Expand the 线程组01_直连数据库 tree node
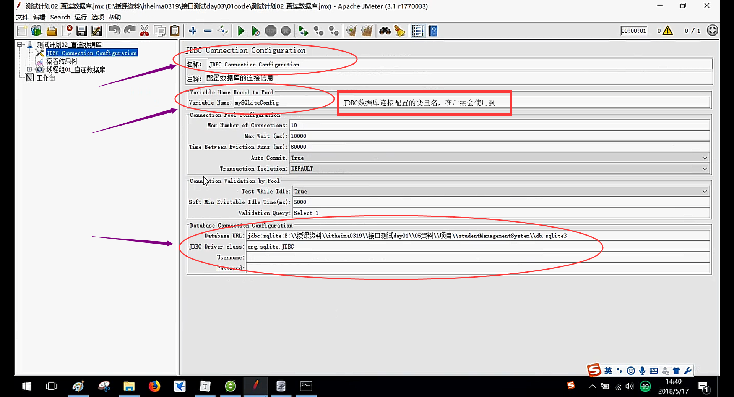This screenshot has width=734, height=397. 29,69
